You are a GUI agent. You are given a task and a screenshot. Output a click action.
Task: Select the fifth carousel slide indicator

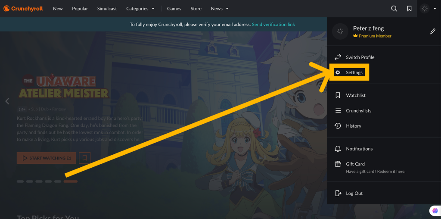click(58, 181)
